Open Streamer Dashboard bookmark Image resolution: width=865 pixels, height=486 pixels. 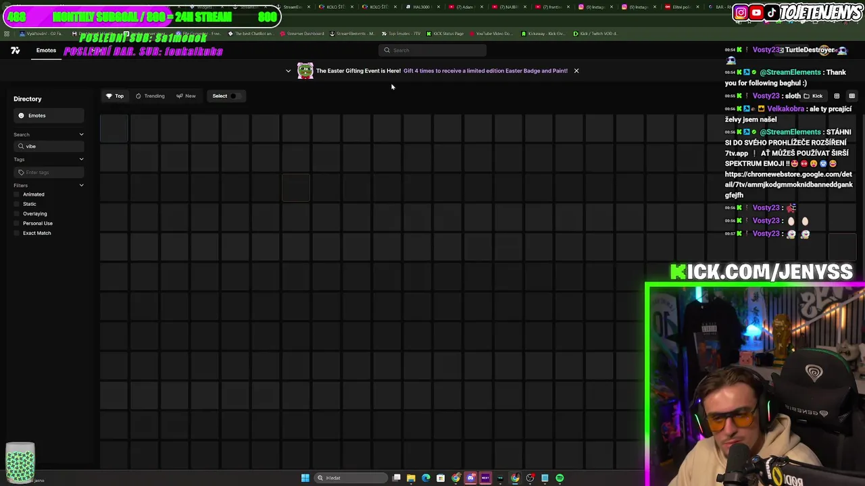pos(301,34)
